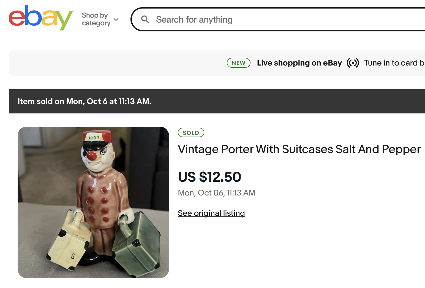The height and width of the screenshot is (288, 425).
Task: Open the Shop by category menu label
Action: tap(96, 19)
